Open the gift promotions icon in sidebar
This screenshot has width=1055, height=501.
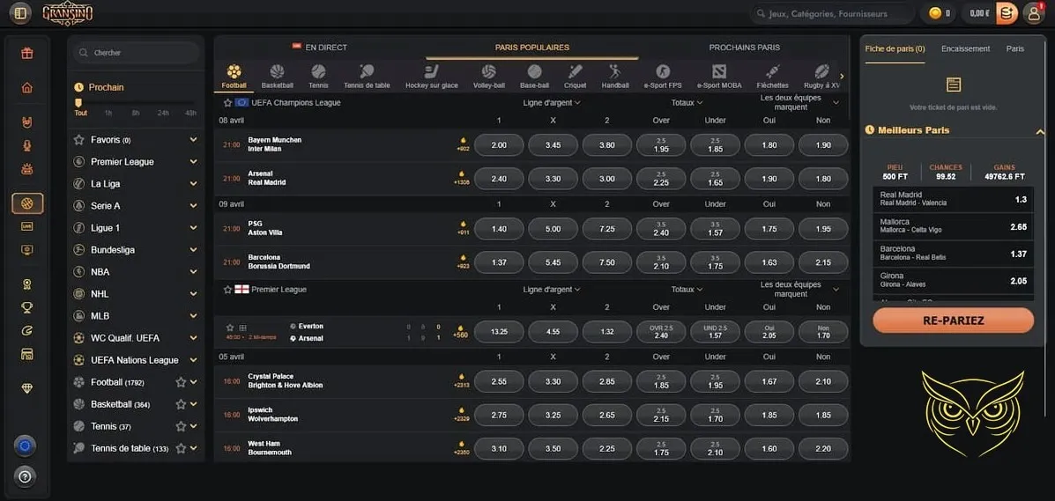(27, 53)
